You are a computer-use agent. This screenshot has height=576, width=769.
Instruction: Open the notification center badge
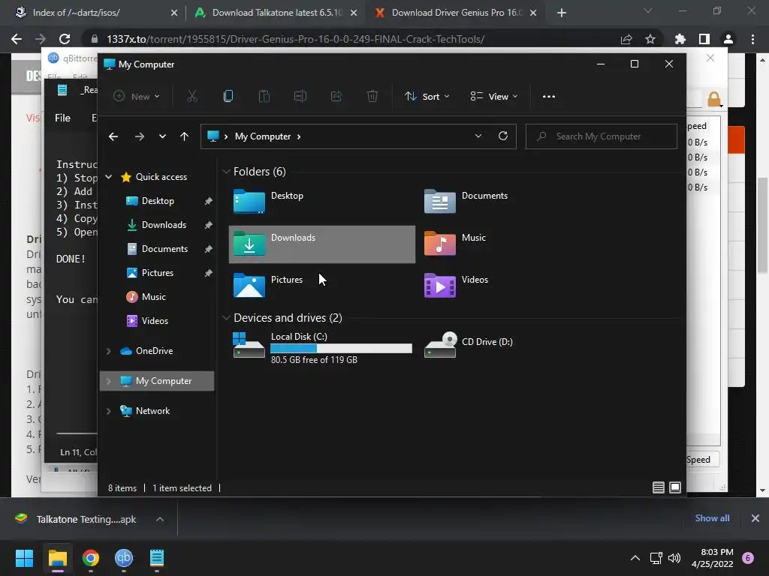[748, 558]
